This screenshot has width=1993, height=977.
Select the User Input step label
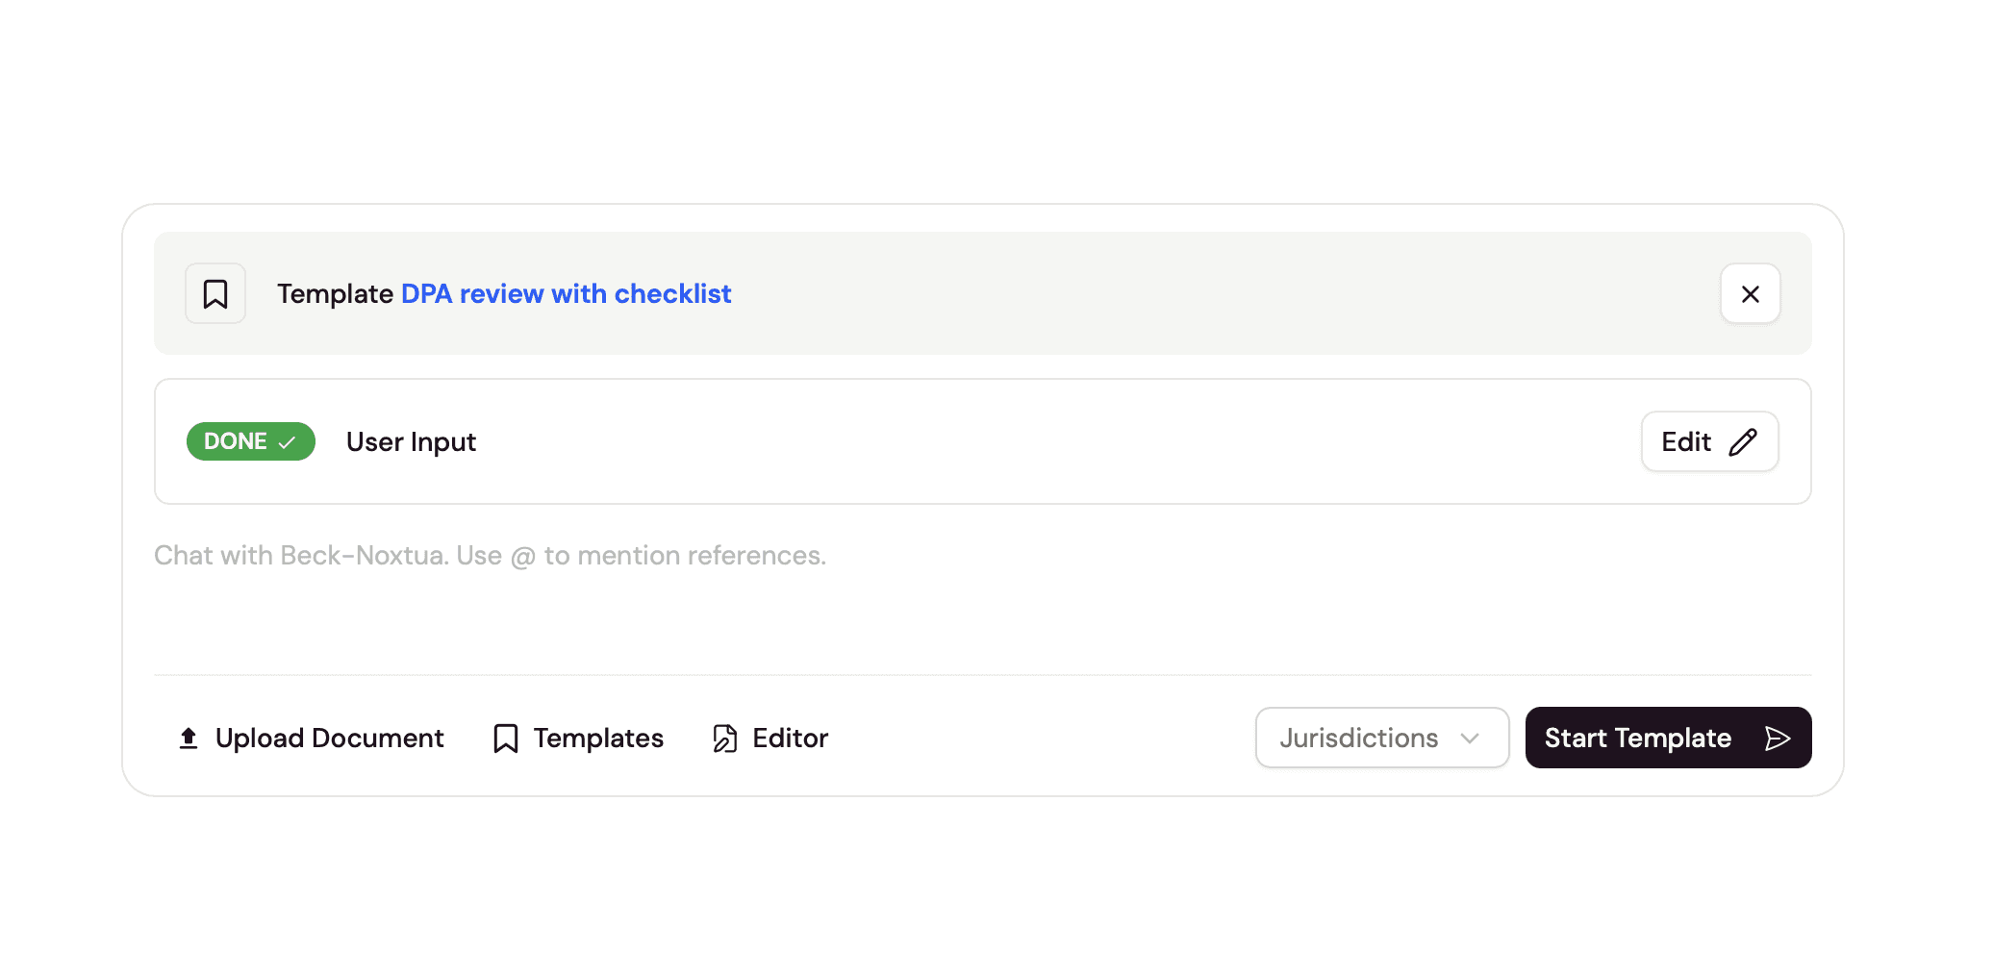point(411,441)
